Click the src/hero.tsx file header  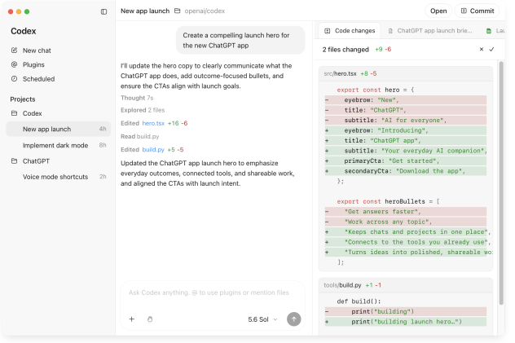point(406,73)
